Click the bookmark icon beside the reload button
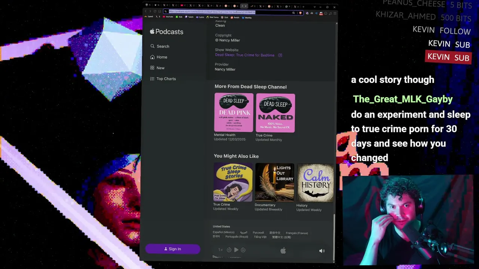 point(159,12)
